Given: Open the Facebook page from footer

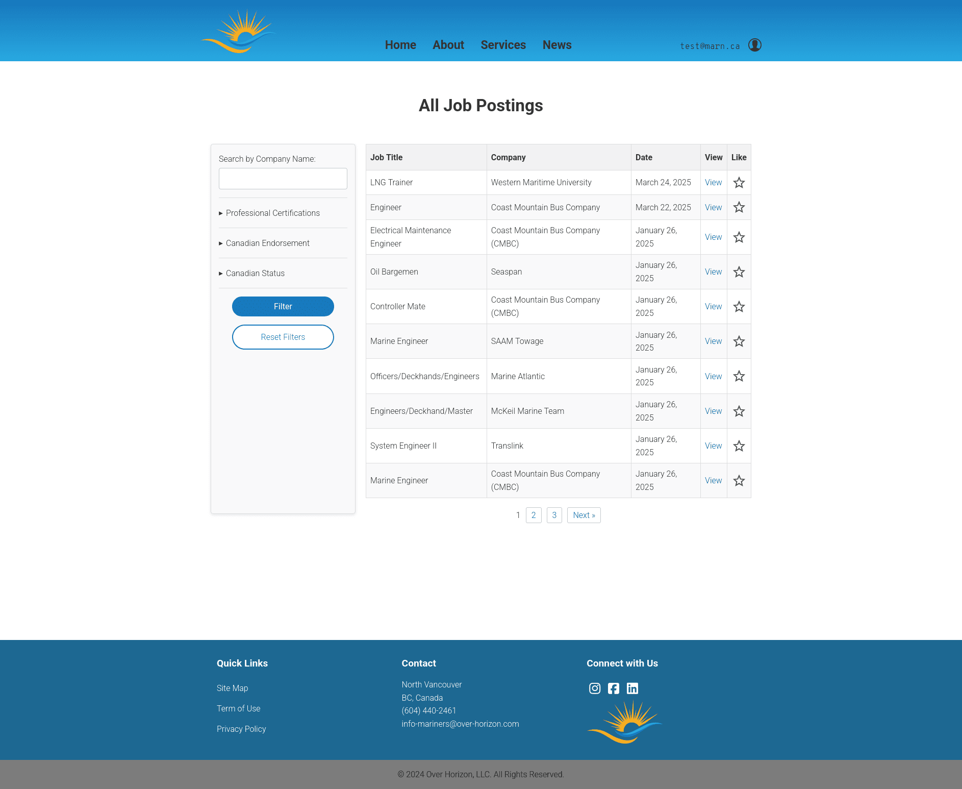Looking at the screenshot, I should (614, 688).
